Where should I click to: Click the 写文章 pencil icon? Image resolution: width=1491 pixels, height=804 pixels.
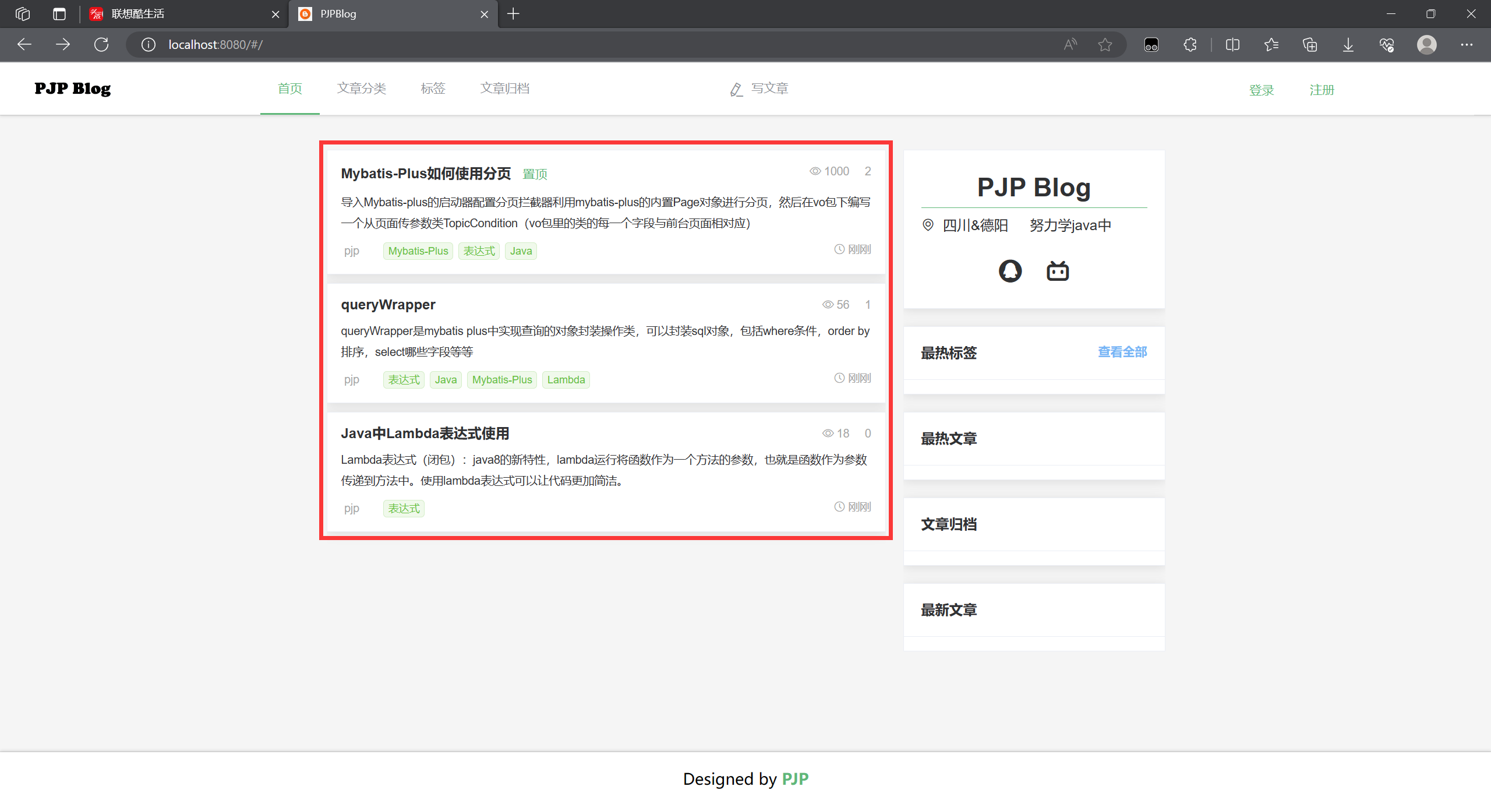click(x=736, y=89)
